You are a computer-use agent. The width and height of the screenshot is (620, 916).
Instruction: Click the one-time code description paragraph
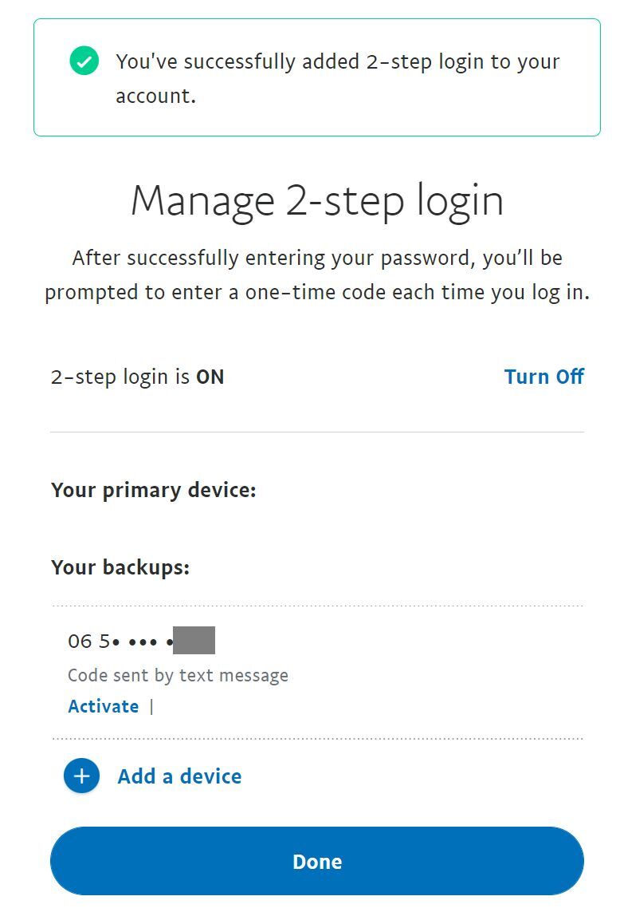click(317, 275)
